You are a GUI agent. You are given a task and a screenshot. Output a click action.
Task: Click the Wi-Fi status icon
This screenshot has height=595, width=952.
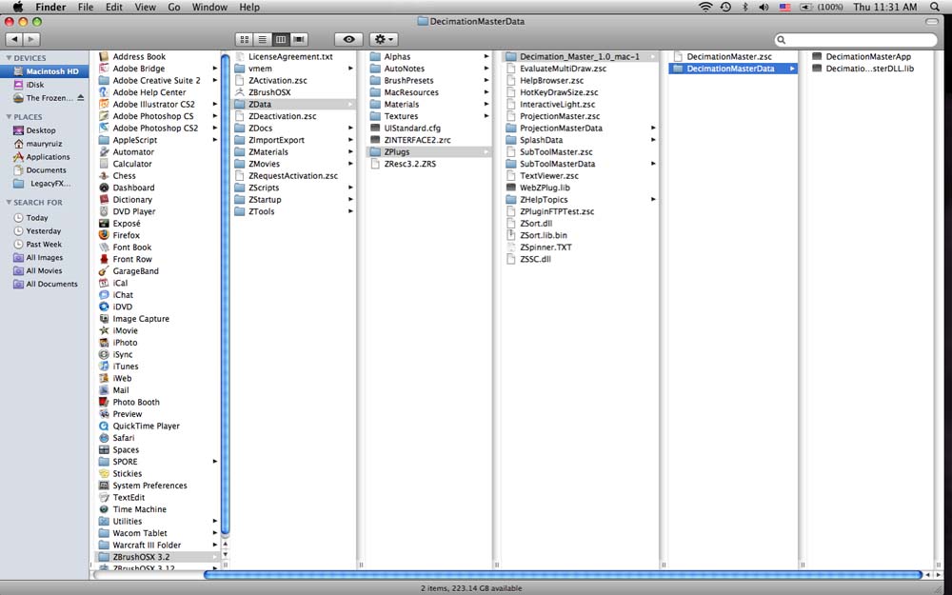click(x=704, y=7)
